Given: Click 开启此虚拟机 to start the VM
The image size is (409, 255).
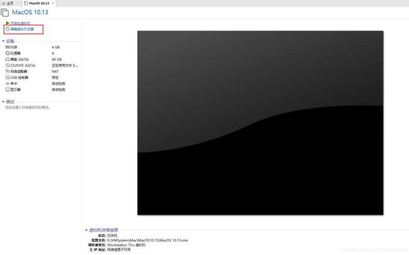Looking at the screenshot, I should pyautogui.click(x=20, y=23).
